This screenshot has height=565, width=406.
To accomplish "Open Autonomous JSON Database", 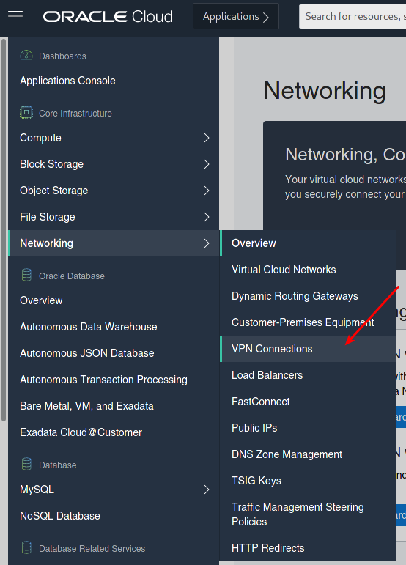I will pos(86,353).
